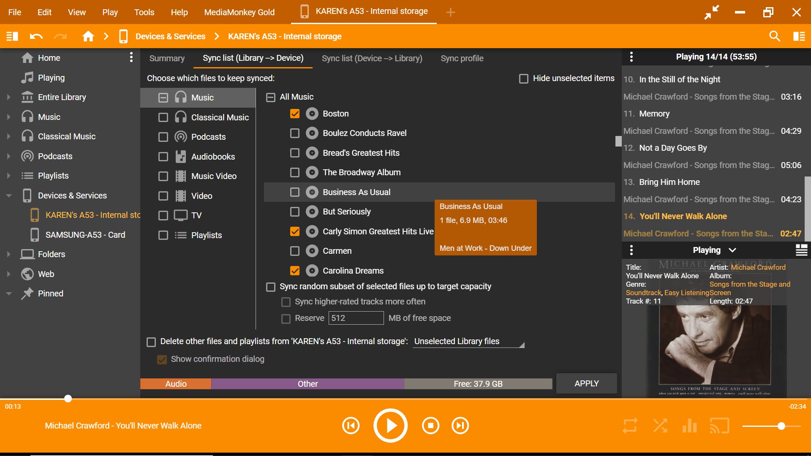Click the cast to device icon

tap(719, 426)
